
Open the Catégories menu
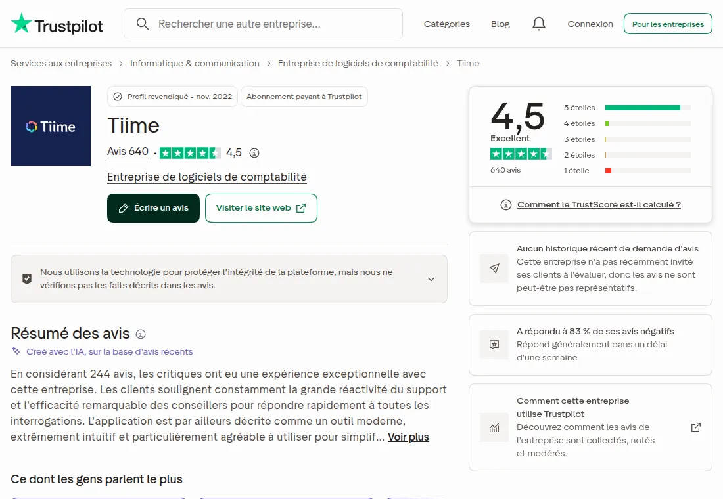(x=447, y=24)
